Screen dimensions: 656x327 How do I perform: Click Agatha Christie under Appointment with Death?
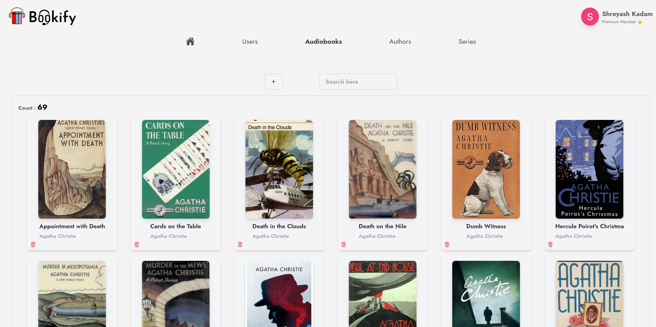click(58, 236)
